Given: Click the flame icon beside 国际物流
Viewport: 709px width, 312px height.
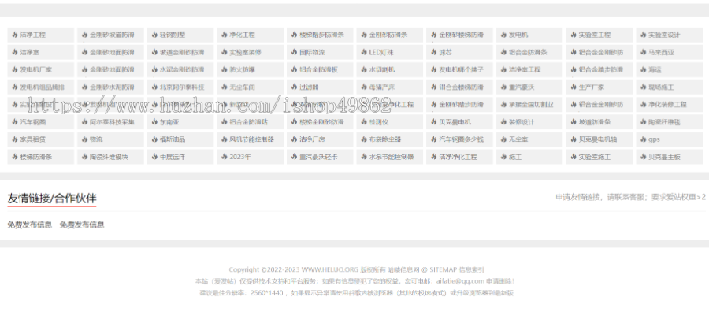Looking at the screenshot, I should (294, 53).
